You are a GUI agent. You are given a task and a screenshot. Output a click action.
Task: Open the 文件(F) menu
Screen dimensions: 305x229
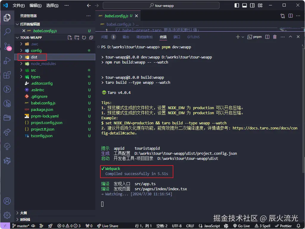pos(18,5)
